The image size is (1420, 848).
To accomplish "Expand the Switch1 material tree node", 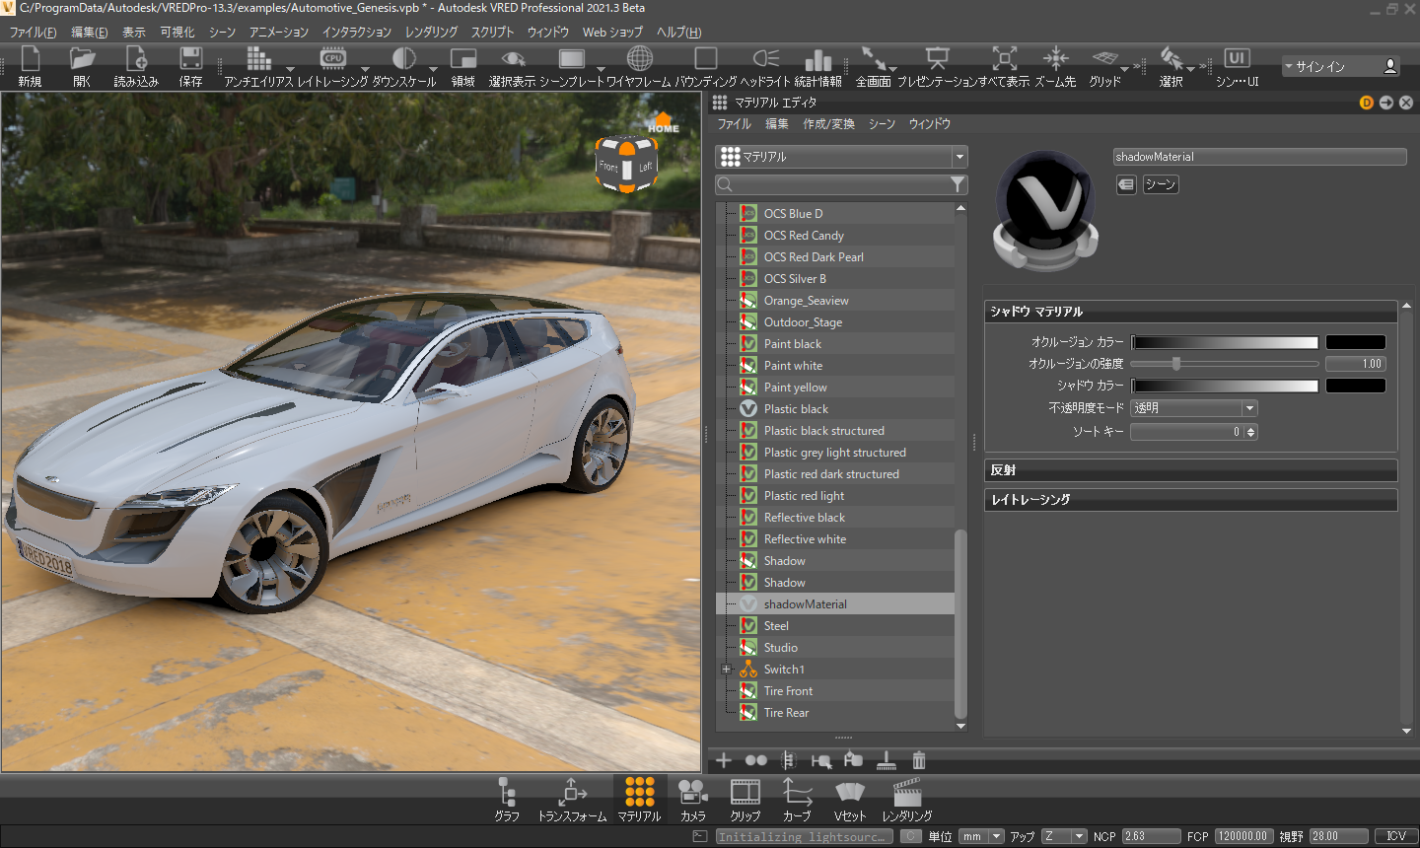I will [x=727, y=670].
